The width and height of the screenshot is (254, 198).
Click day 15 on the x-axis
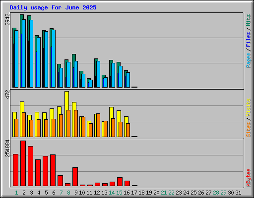119,193
